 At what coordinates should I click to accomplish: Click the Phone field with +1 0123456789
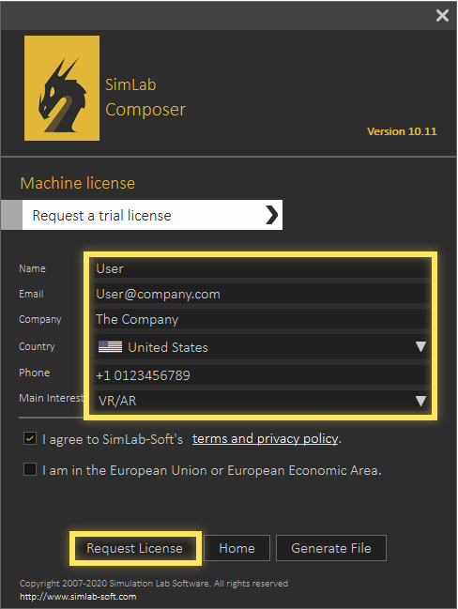[262, 375]
